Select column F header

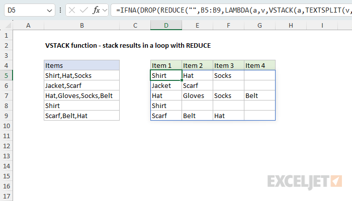click(228, 26)
